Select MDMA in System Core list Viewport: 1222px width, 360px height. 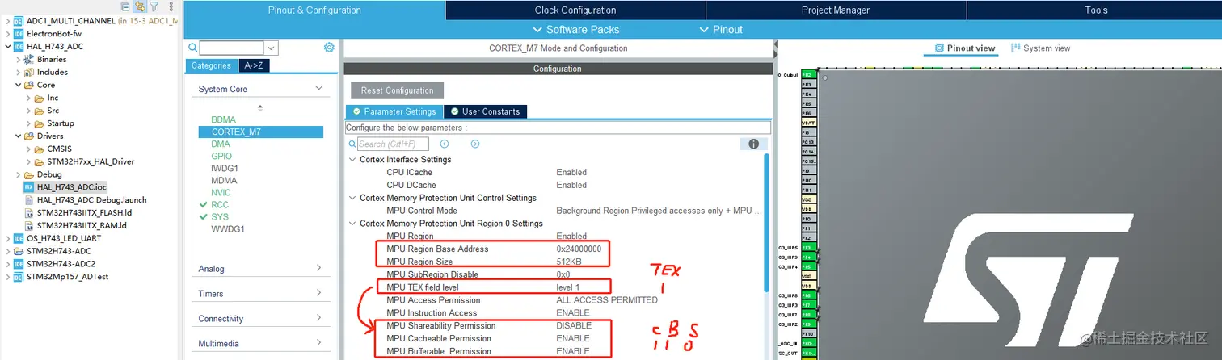(224, 180)
